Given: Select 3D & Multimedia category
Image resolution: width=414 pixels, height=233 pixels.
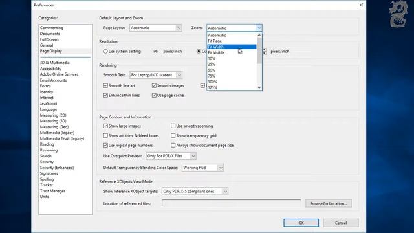Looking at the screenshot, I should [54, 63].
